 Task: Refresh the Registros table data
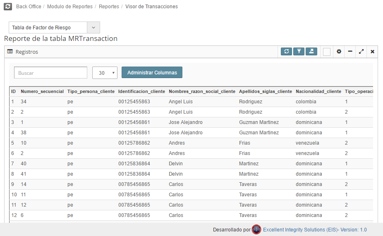point(286,52)
